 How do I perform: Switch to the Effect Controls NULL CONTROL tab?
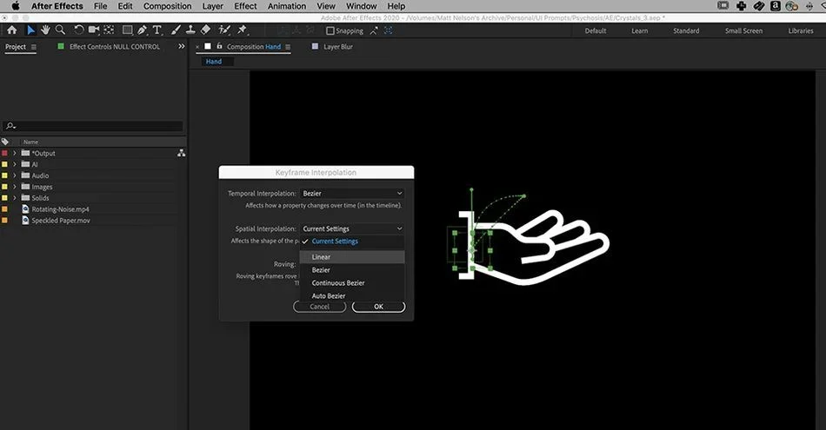tap(114, 47)
